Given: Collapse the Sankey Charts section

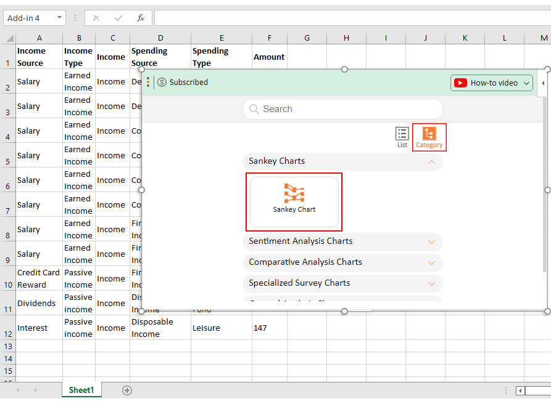Looking at the screenshot, I should point(342,162).
